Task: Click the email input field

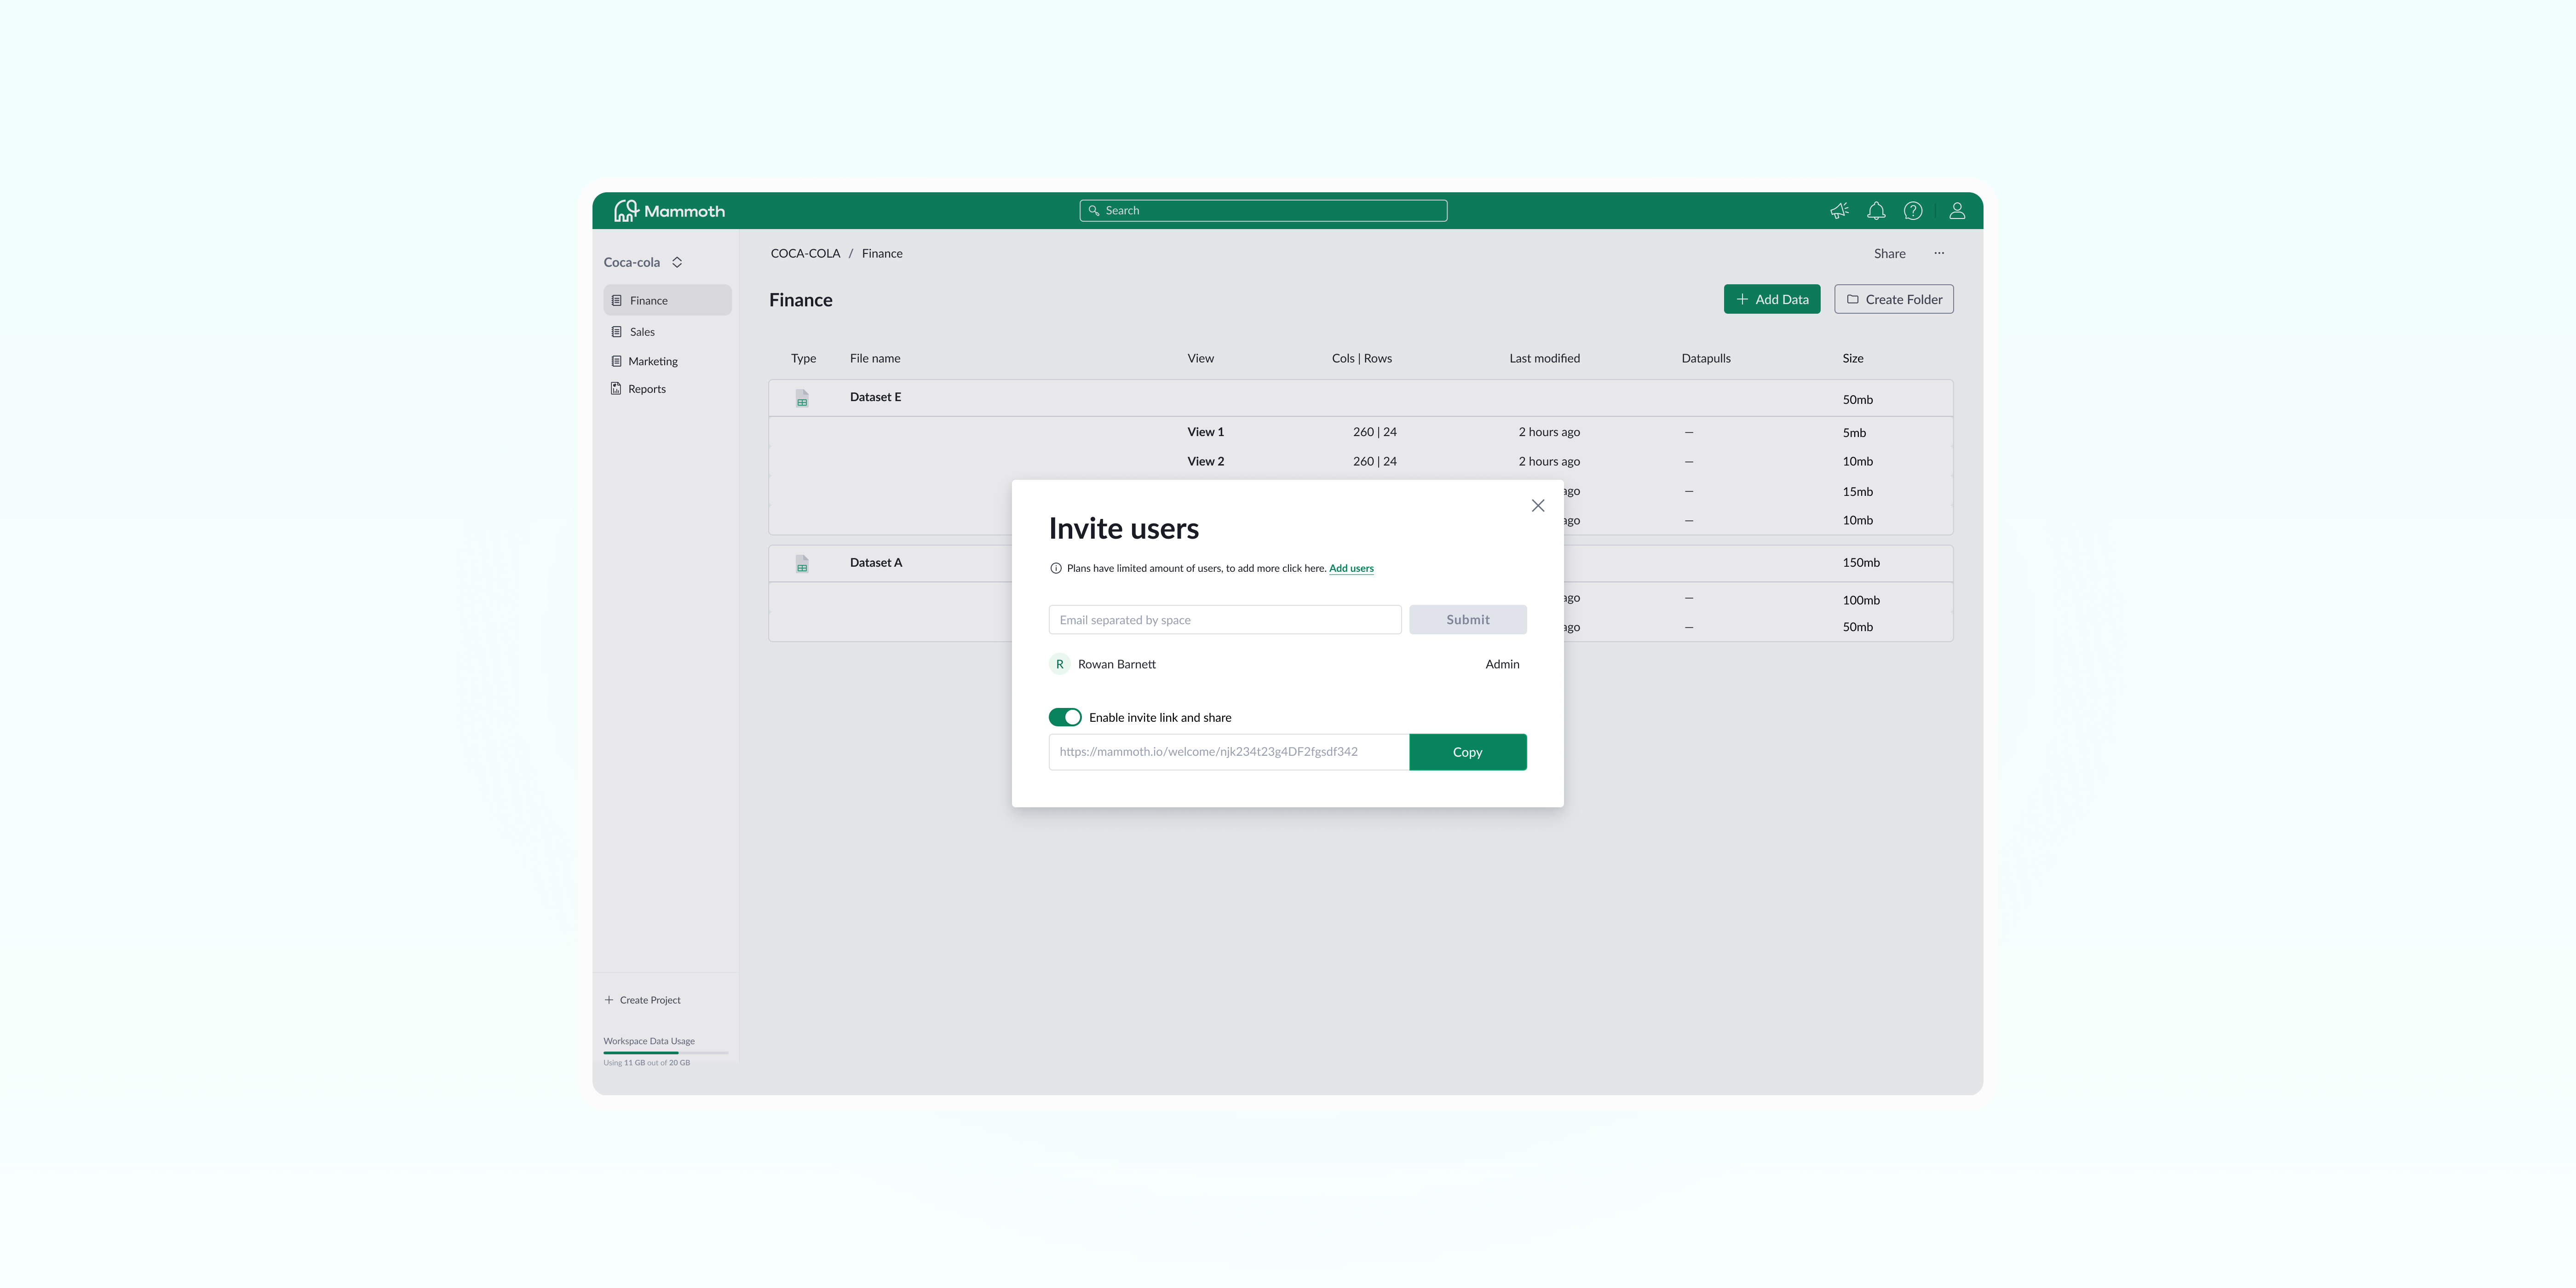Action: pos(1225,620)
